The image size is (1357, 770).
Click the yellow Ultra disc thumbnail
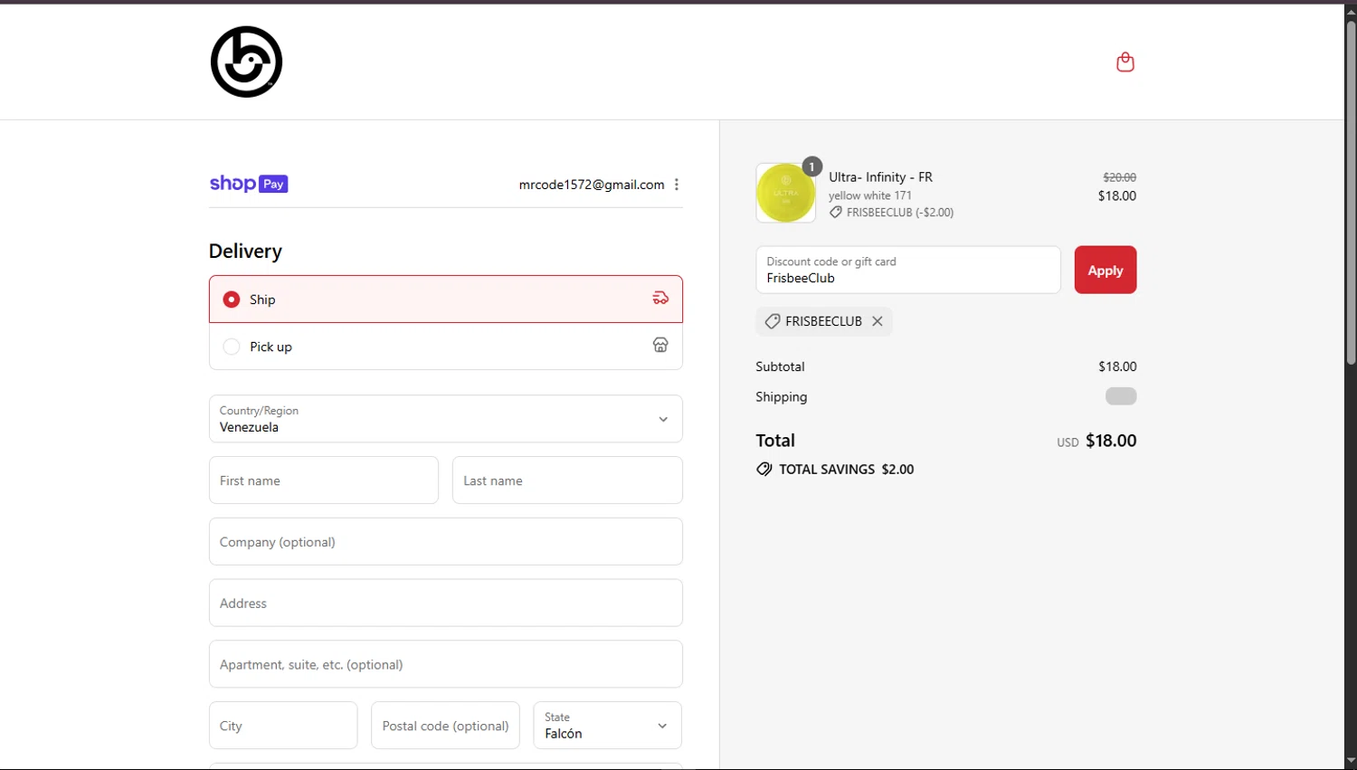click(785, 193)
